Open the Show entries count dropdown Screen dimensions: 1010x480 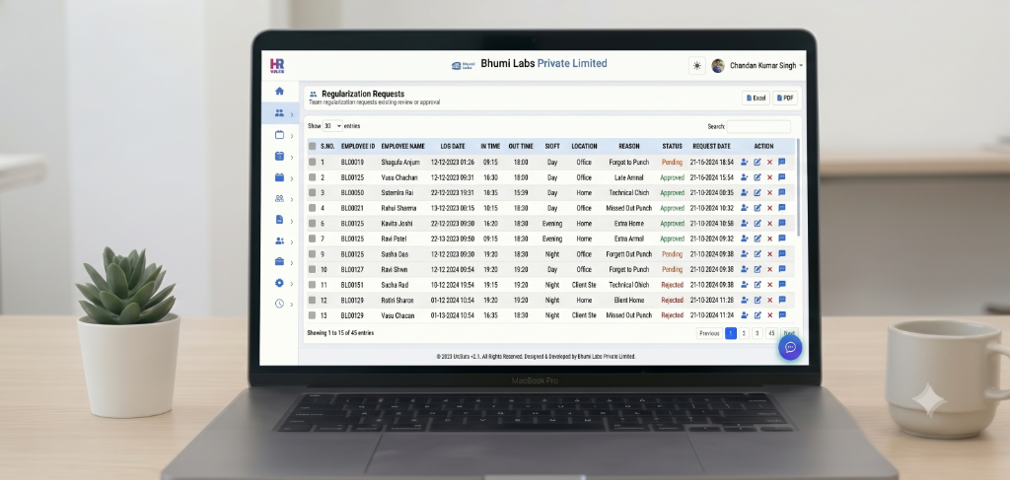click(332, 126)
